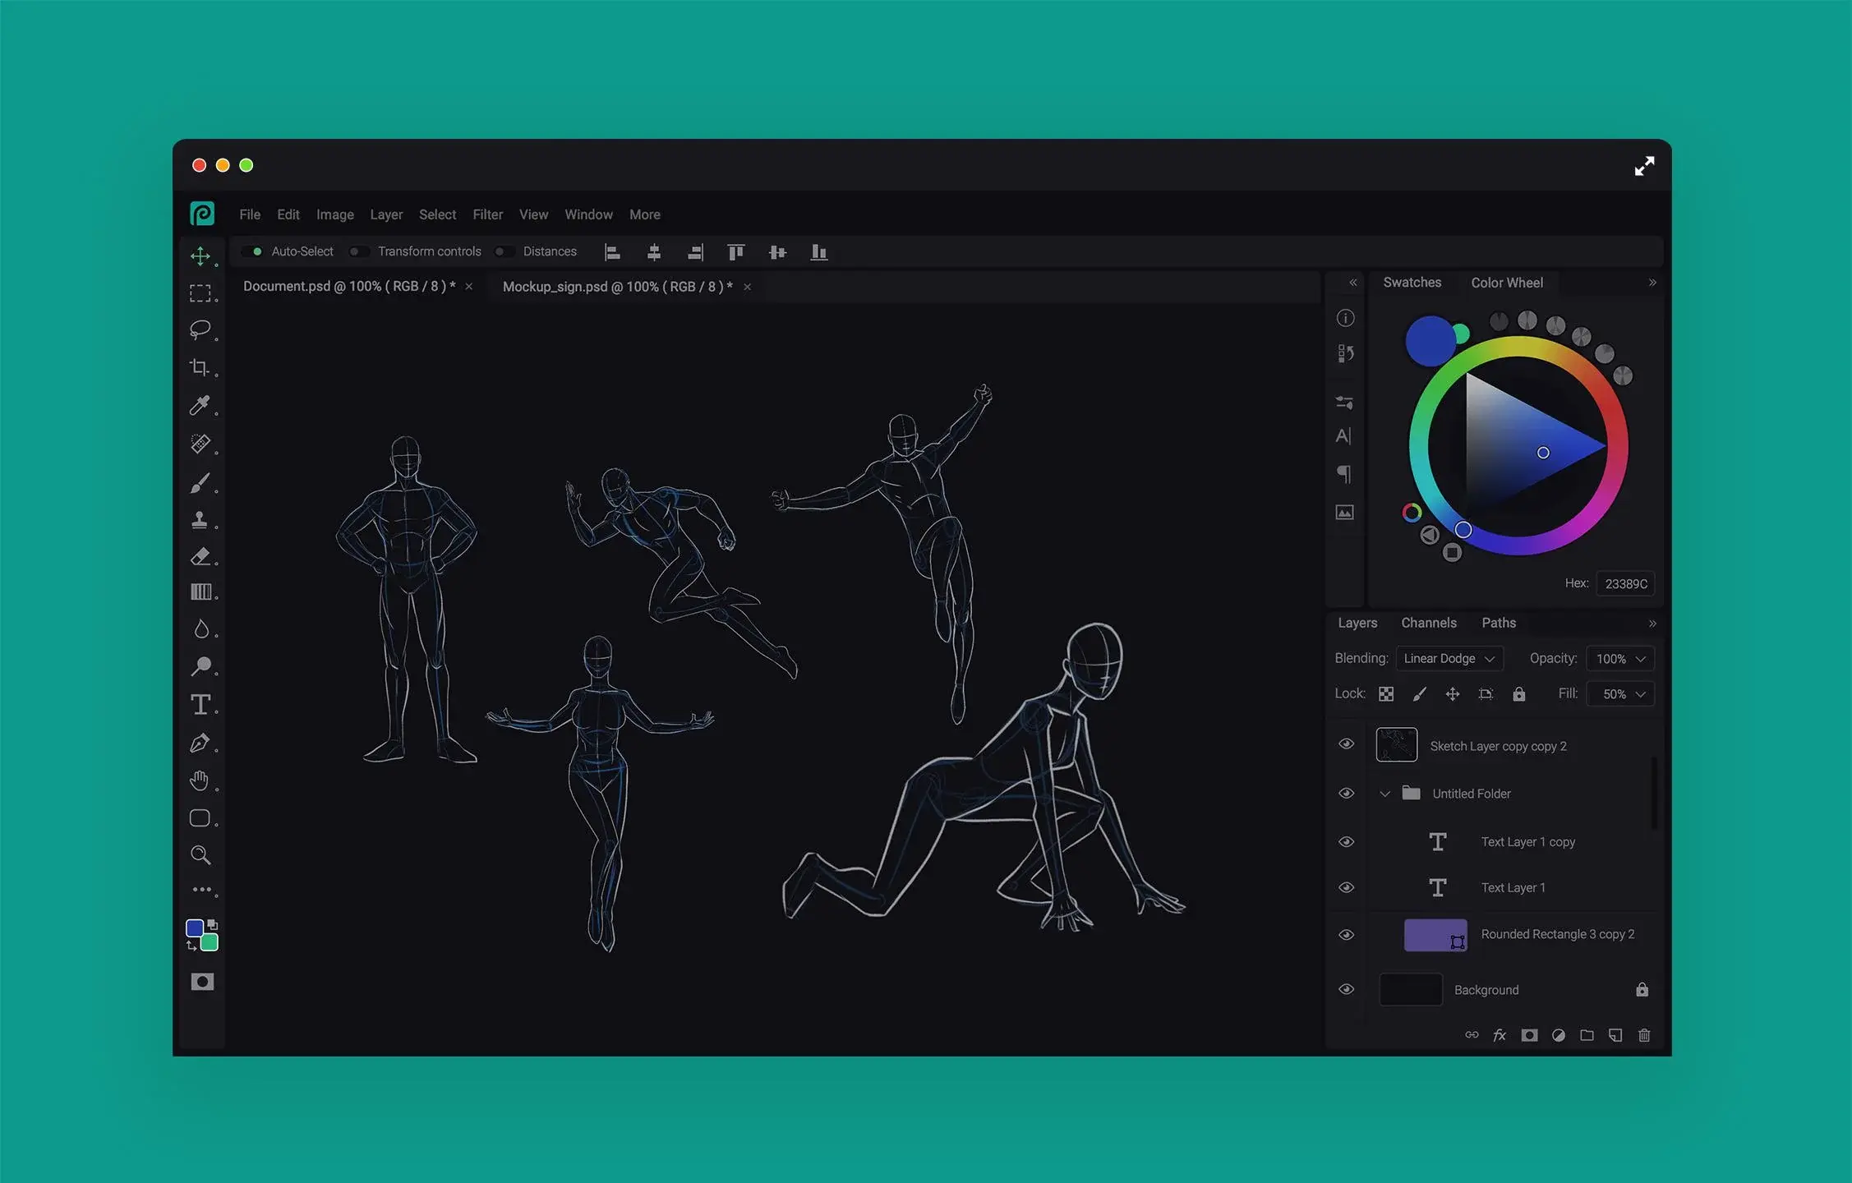Create a new layer

(1615, 1035)
